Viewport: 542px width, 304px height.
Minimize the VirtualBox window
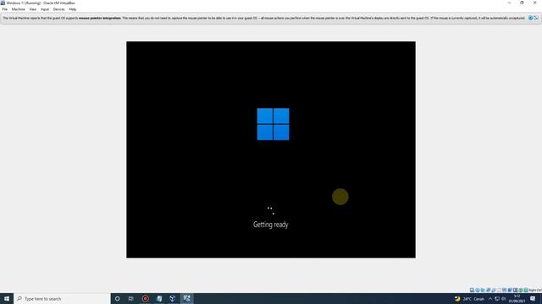509,3
